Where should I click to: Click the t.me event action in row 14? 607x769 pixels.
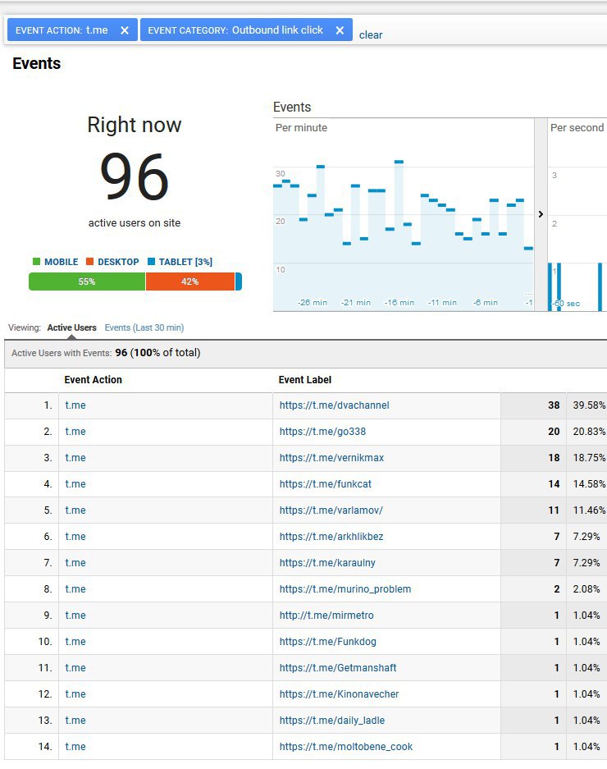coord(75,747)
